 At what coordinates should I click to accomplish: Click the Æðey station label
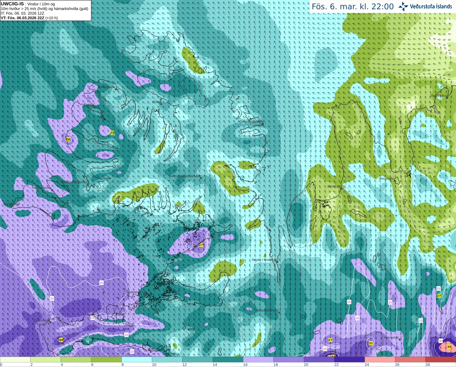(156, 102)
